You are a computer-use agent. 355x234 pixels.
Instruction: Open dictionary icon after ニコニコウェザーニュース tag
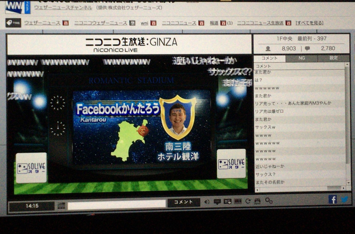coord(132,23)
